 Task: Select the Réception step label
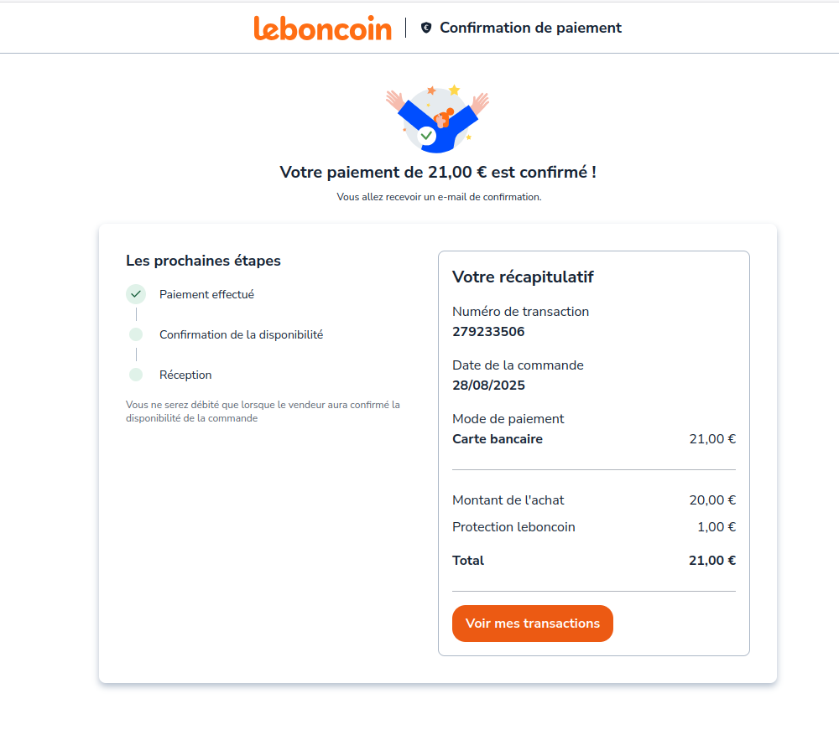coord(185,375)
